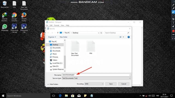Open Internet Download Manager desktop shortcut
175x98 pixels.
5,17
